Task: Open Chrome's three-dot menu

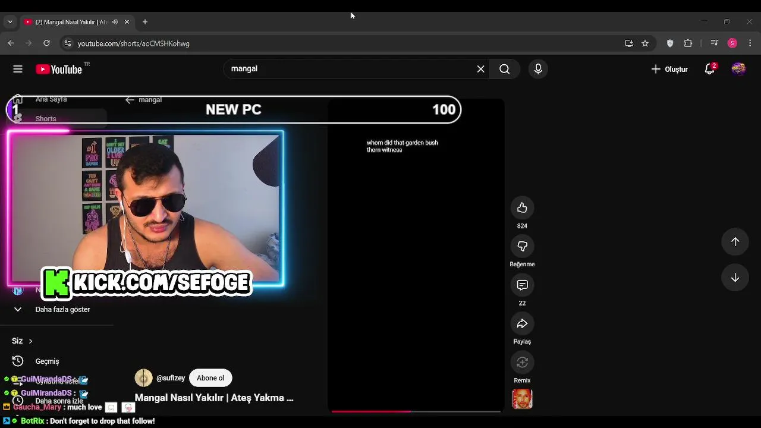Action: click(750, 43)
